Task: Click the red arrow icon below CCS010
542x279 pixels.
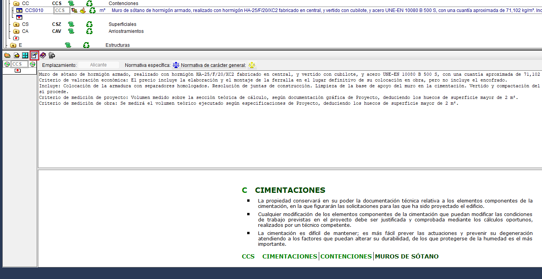Action: [x=19, y=17]
